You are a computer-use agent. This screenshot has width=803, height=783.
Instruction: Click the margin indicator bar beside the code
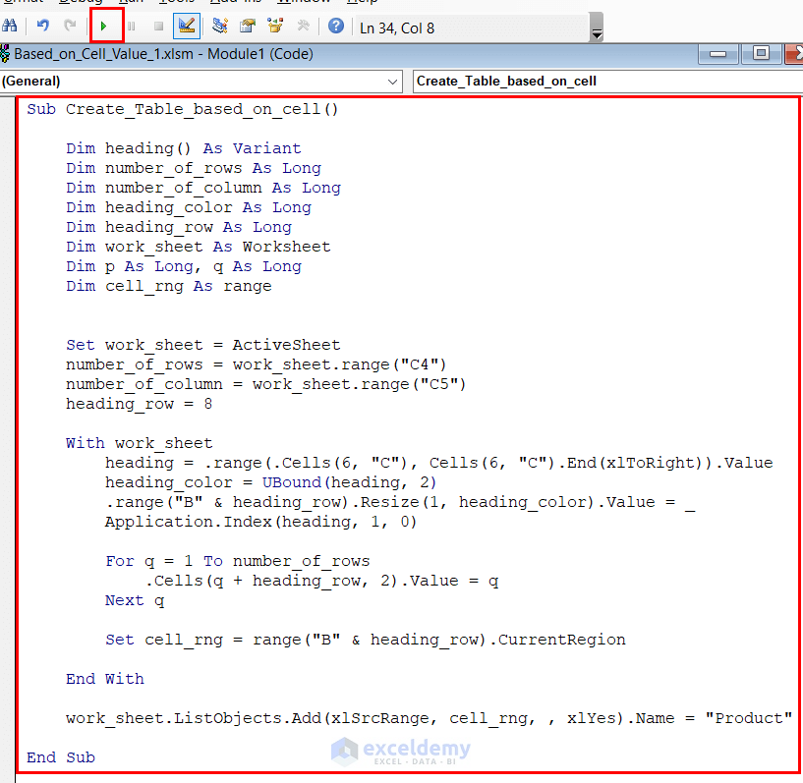pyautogui.click(x=8, y=438)
